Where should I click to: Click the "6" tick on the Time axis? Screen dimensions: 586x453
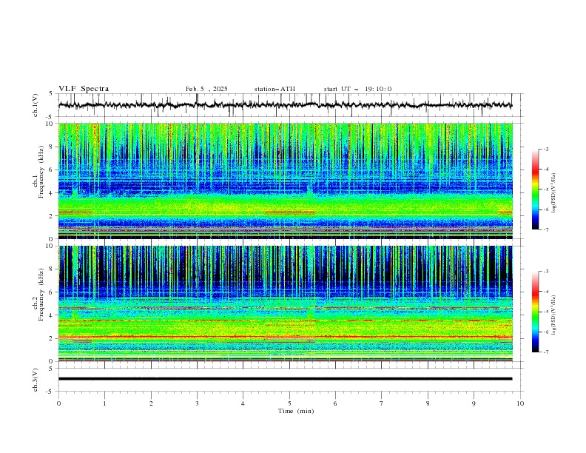[x=335, y=403]
